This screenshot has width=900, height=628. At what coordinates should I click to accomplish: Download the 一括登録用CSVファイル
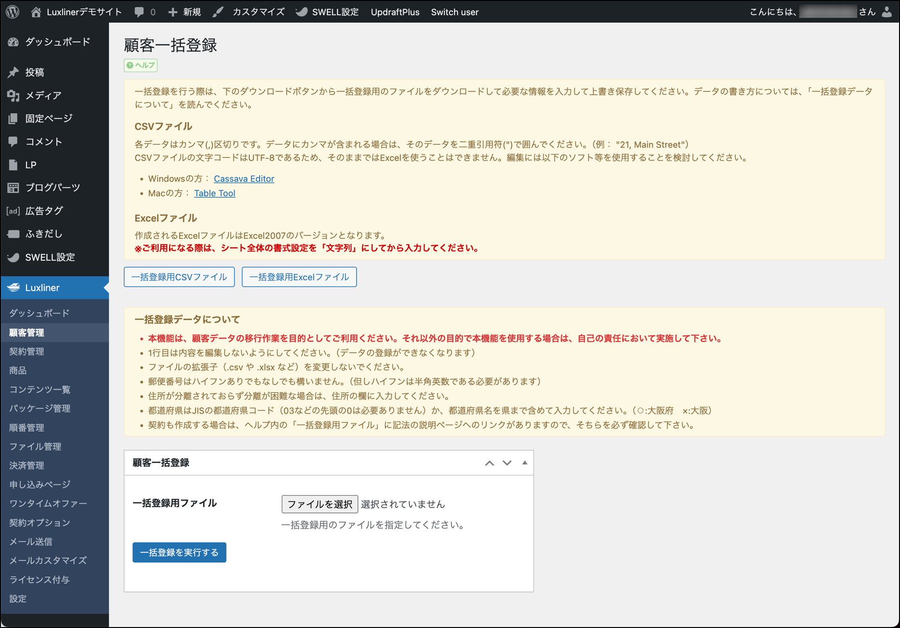[x=179, y=277]
